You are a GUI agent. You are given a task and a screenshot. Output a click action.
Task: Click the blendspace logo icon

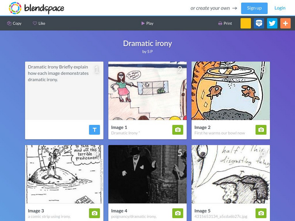15,8
